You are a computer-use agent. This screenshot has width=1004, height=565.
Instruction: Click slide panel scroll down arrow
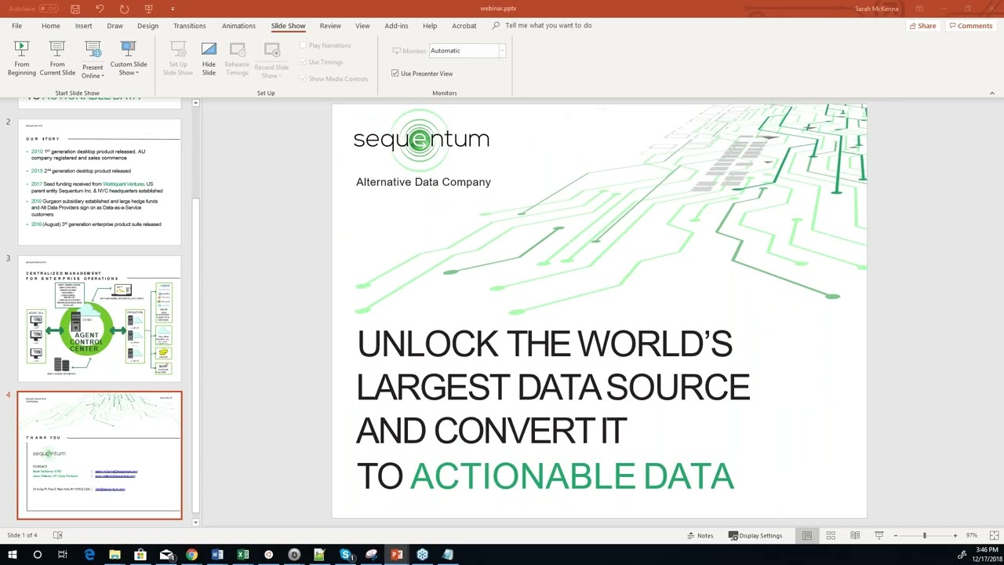point(195,522)
